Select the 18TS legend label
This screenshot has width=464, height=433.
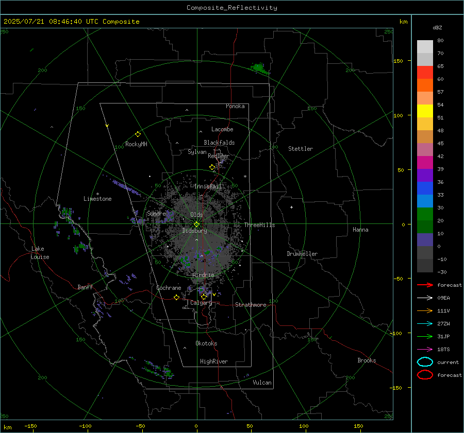(443, 350)
